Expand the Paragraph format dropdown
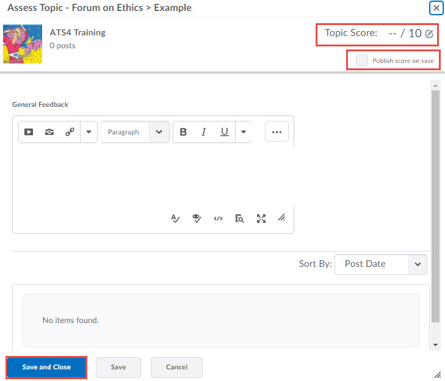 coord(135,132)
